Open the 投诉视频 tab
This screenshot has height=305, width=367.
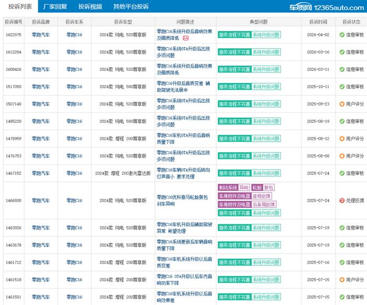click(90, 6)
